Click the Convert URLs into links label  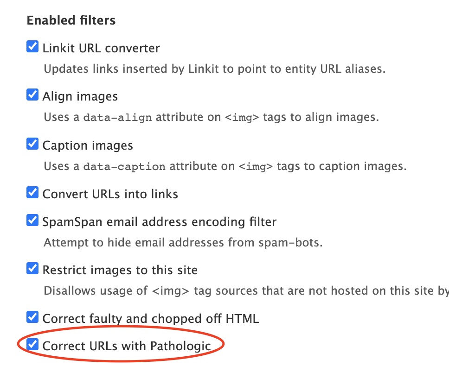click(x=110, y=194)
